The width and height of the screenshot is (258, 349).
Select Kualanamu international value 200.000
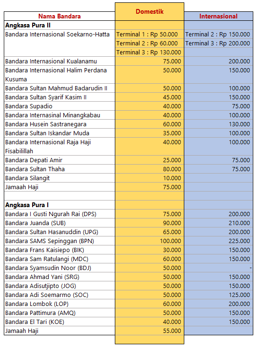(239, 61)
